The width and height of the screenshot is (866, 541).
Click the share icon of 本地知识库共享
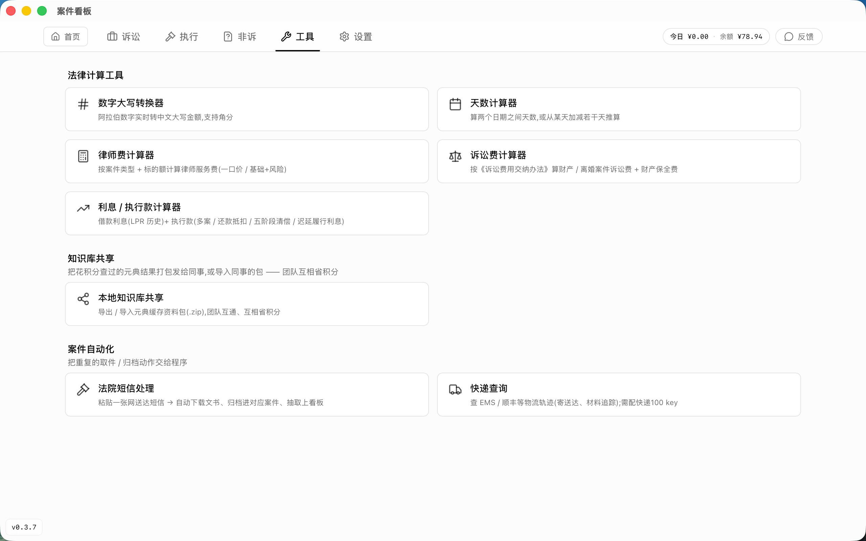(x=83, y=299)
